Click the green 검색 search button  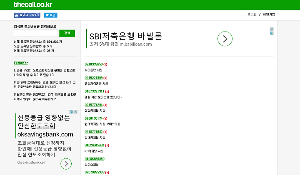tap(67, 33)
